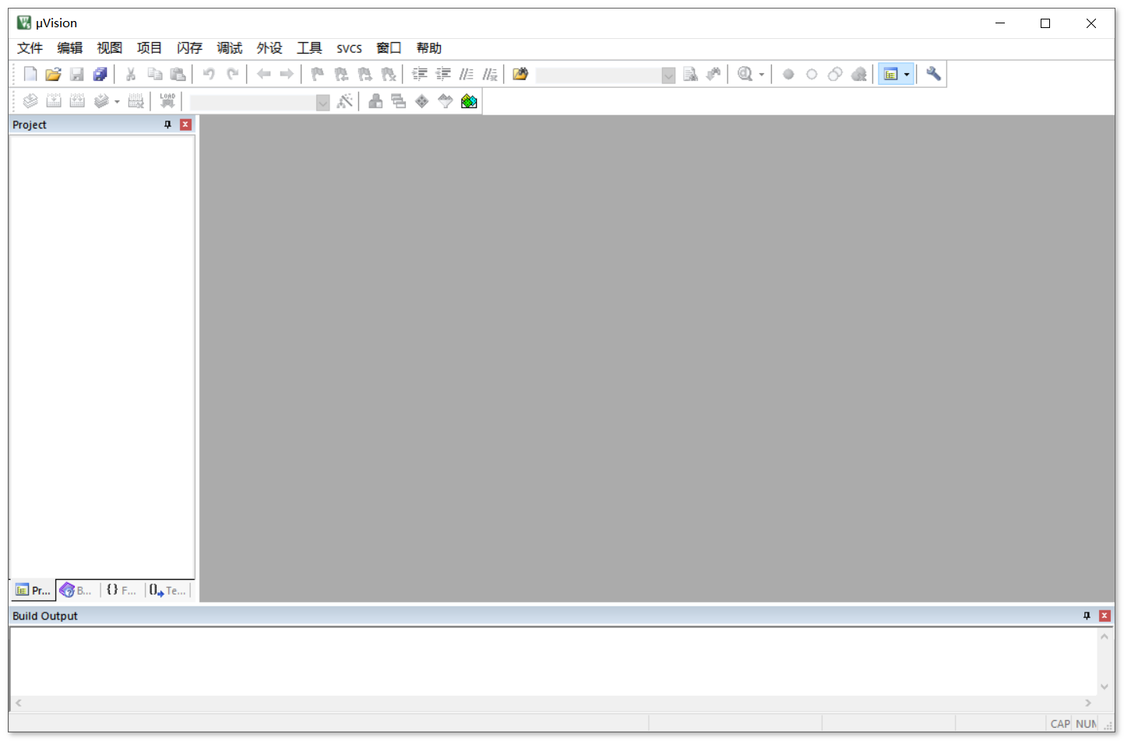Enable/disable breakpoint hollow circle icon
Viewport: 1124px width, 741px height.
(812, 74)
